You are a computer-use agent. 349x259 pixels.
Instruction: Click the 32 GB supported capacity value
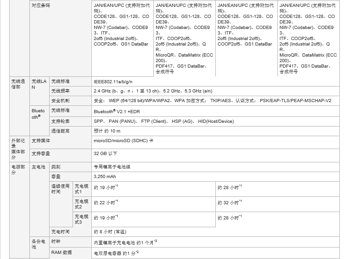[x=106, y=153]
